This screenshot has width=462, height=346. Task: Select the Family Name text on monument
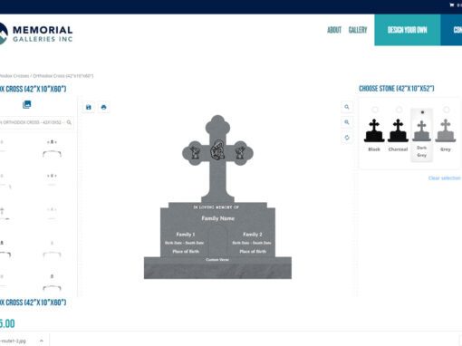pos(217,218)
